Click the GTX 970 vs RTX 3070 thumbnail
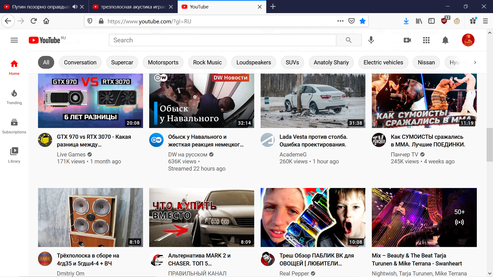Image resolution: width=493 pixels, height=277 pixels. click(x=90, y=101)
